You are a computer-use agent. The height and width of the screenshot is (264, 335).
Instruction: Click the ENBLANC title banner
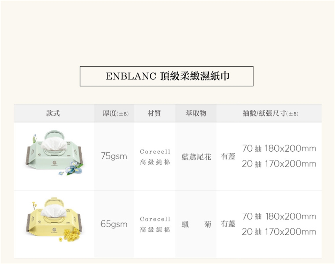[167, 76]
